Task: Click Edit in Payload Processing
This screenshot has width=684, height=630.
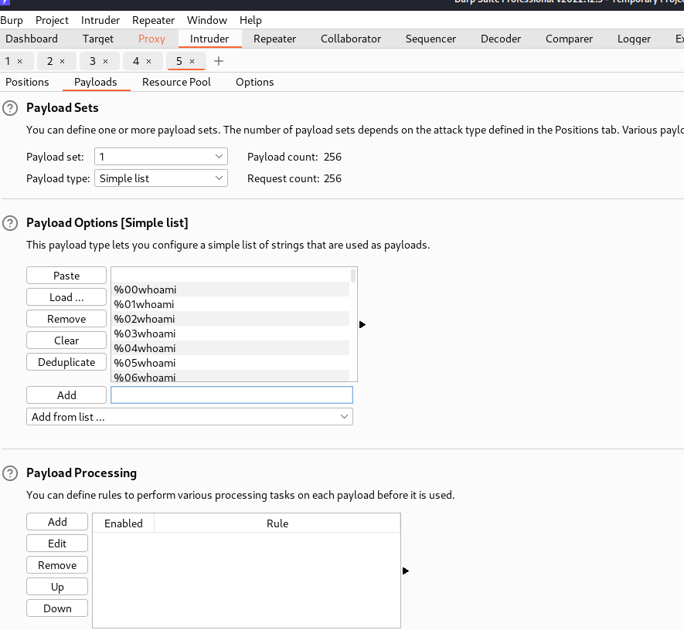Action: 57,544
